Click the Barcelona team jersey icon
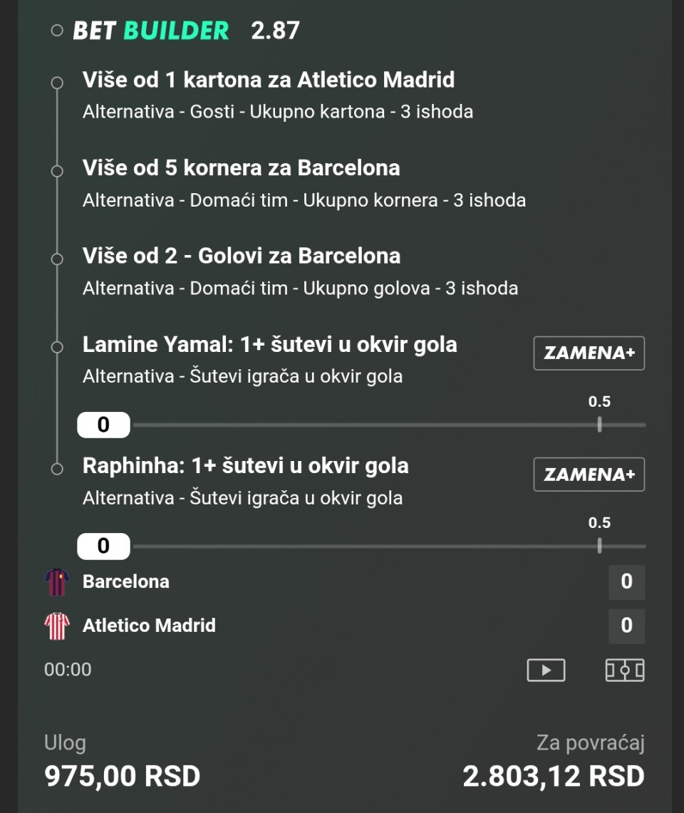This screenshot has width=684, height=813. (57, 581)
